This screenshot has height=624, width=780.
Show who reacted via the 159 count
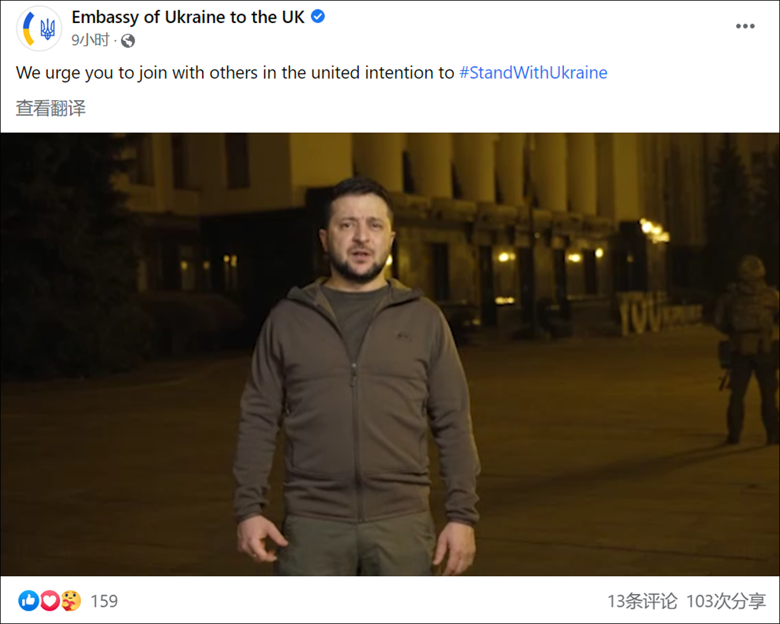click(x=104, y=601)
